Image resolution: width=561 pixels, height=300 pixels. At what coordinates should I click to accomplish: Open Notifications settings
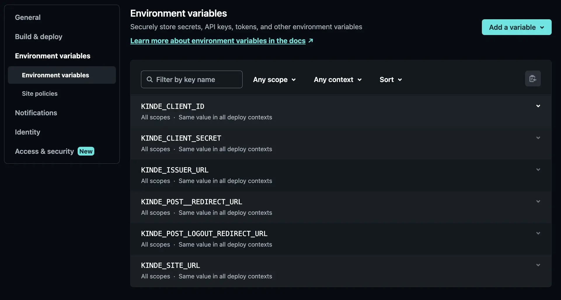coord(36,113)
